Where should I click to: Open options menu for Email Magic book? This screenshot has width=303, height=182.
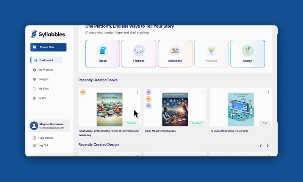coord(203,93)
